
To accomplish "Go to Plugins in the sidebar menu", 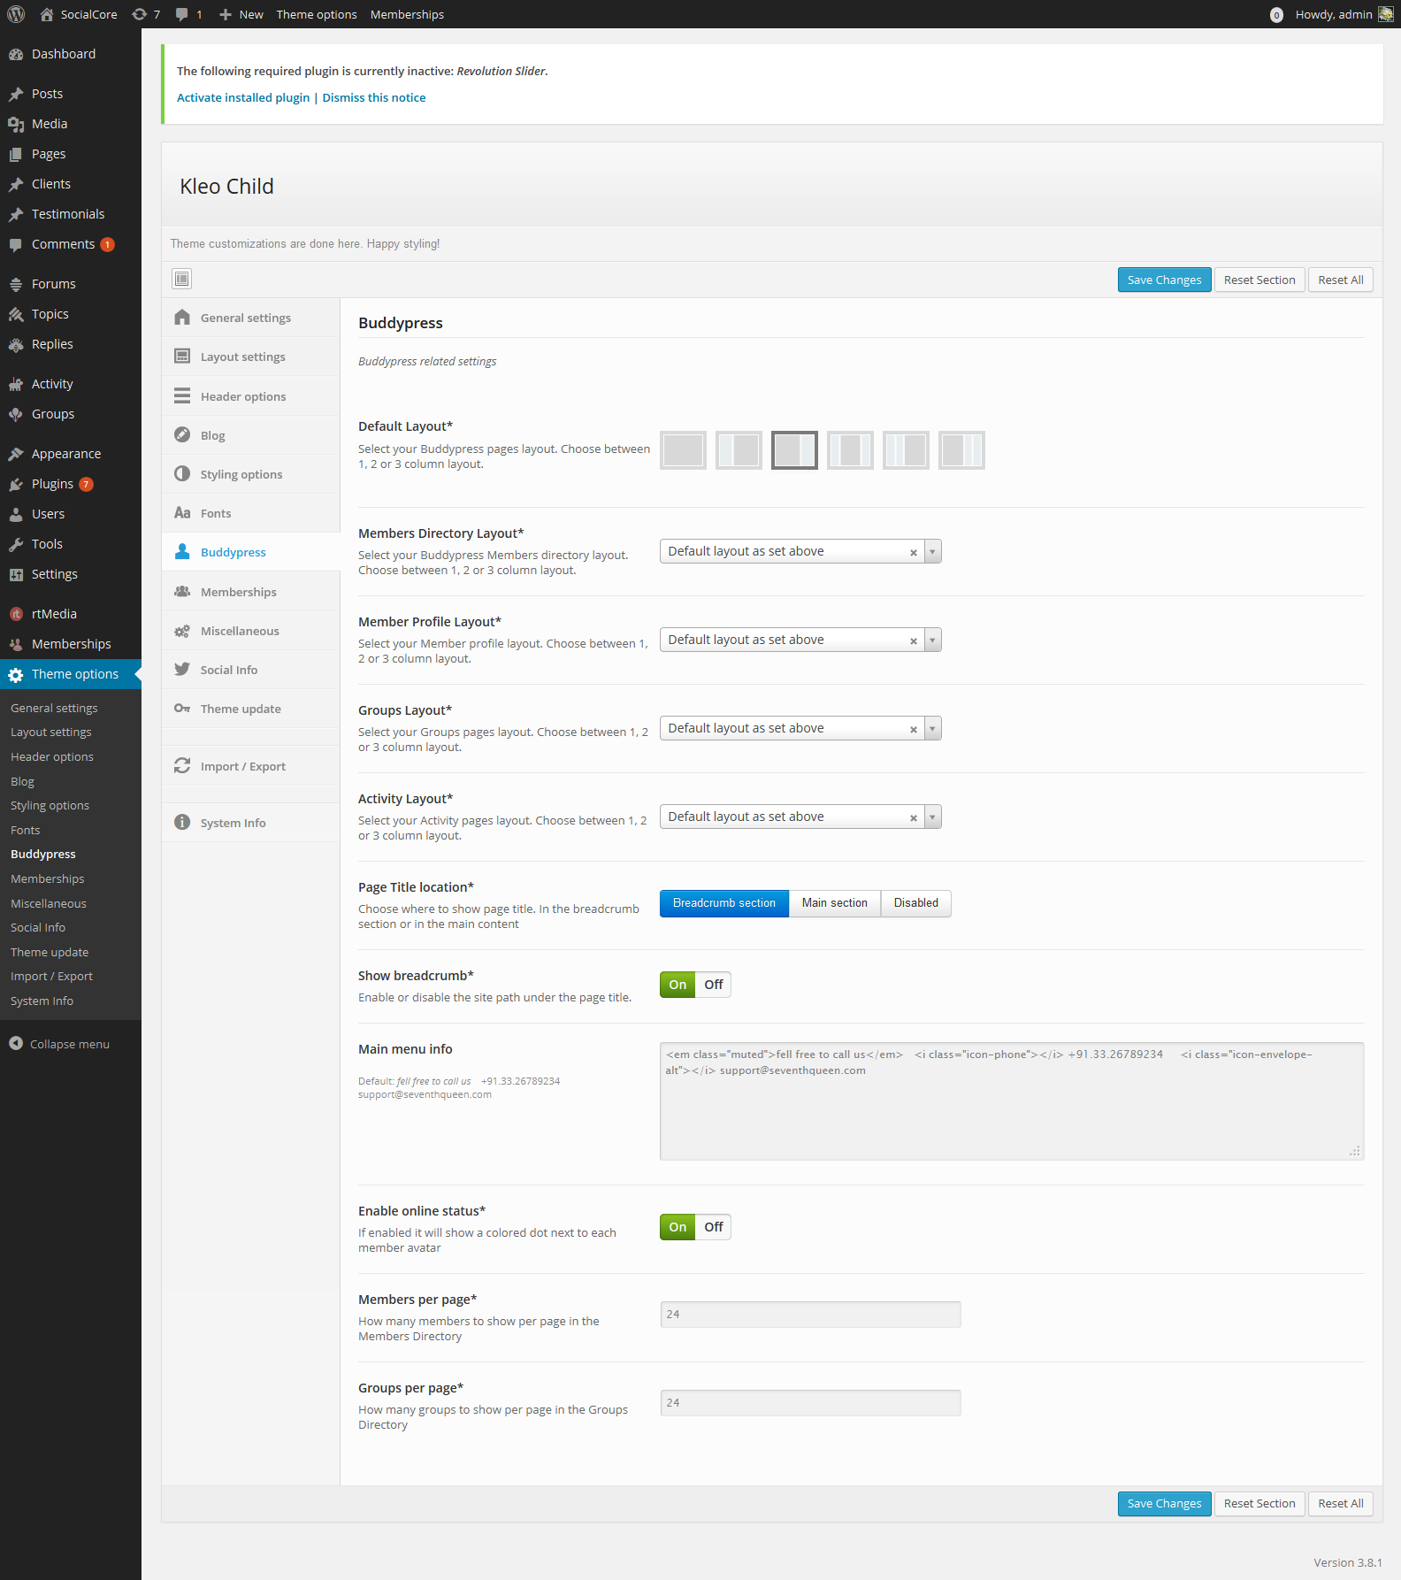I will coord(52,484).
